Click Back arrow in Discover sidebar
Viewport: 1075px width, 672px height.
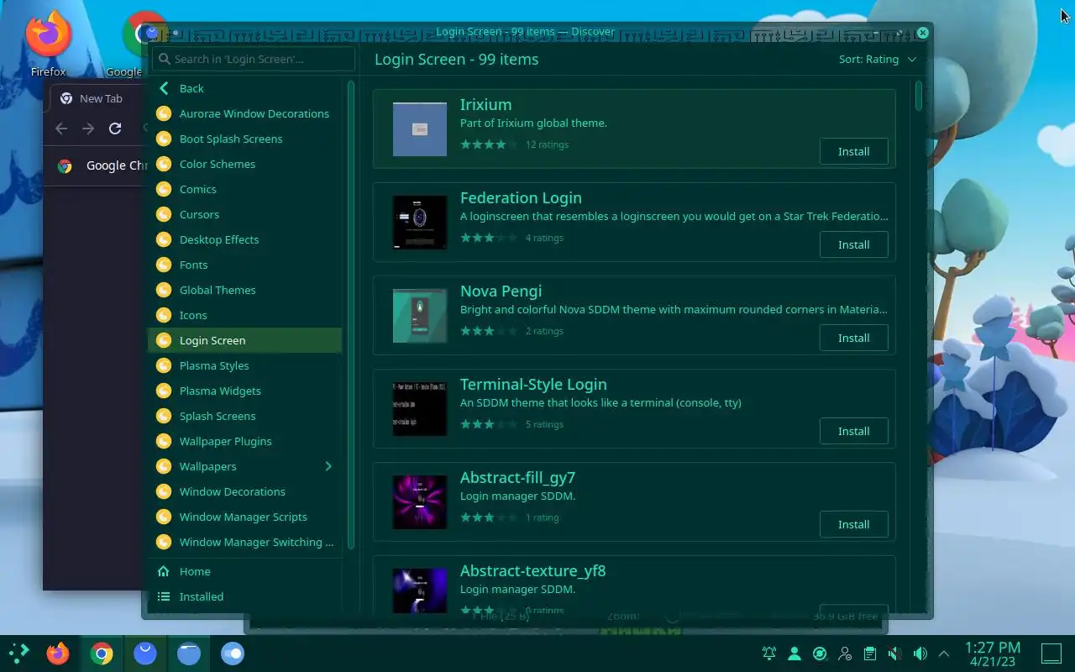click(x=164, y=88)
